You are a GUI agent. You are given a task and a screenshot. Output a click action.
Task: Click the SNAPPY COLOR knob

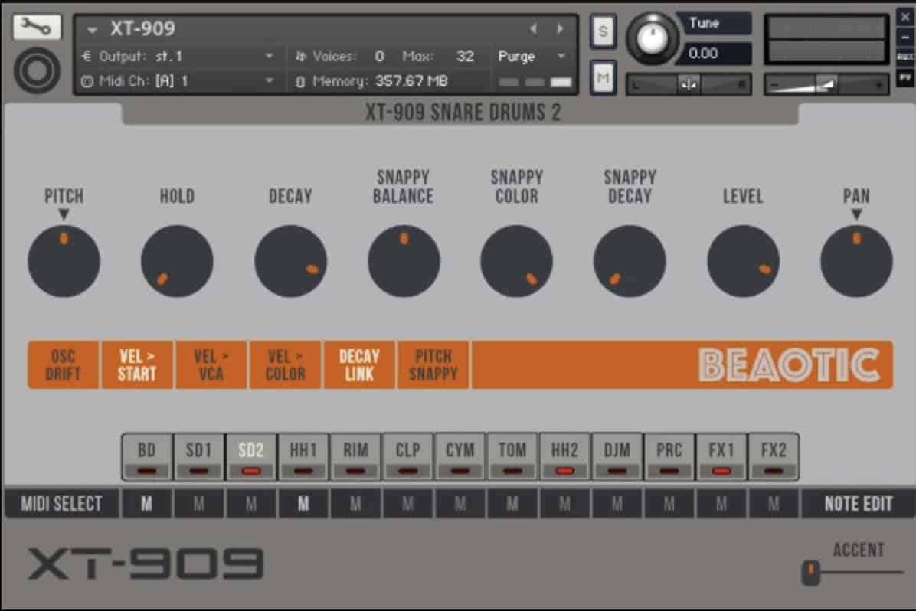coord(516,261)
